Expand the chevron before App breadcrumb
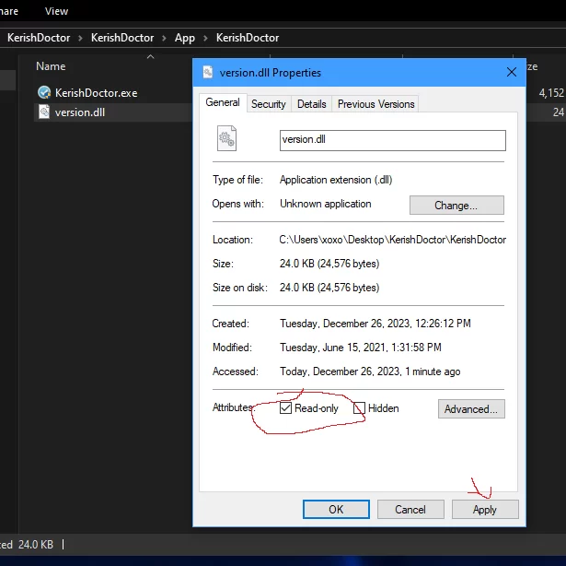 coord(164,38)
